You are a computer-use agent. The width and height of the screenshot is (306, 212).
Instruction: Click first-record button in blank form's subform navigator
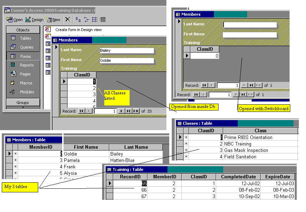pos(204,85)
